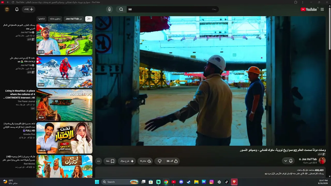
Task: Select the 'الكل' filter chip
Action: pos(89,19)
